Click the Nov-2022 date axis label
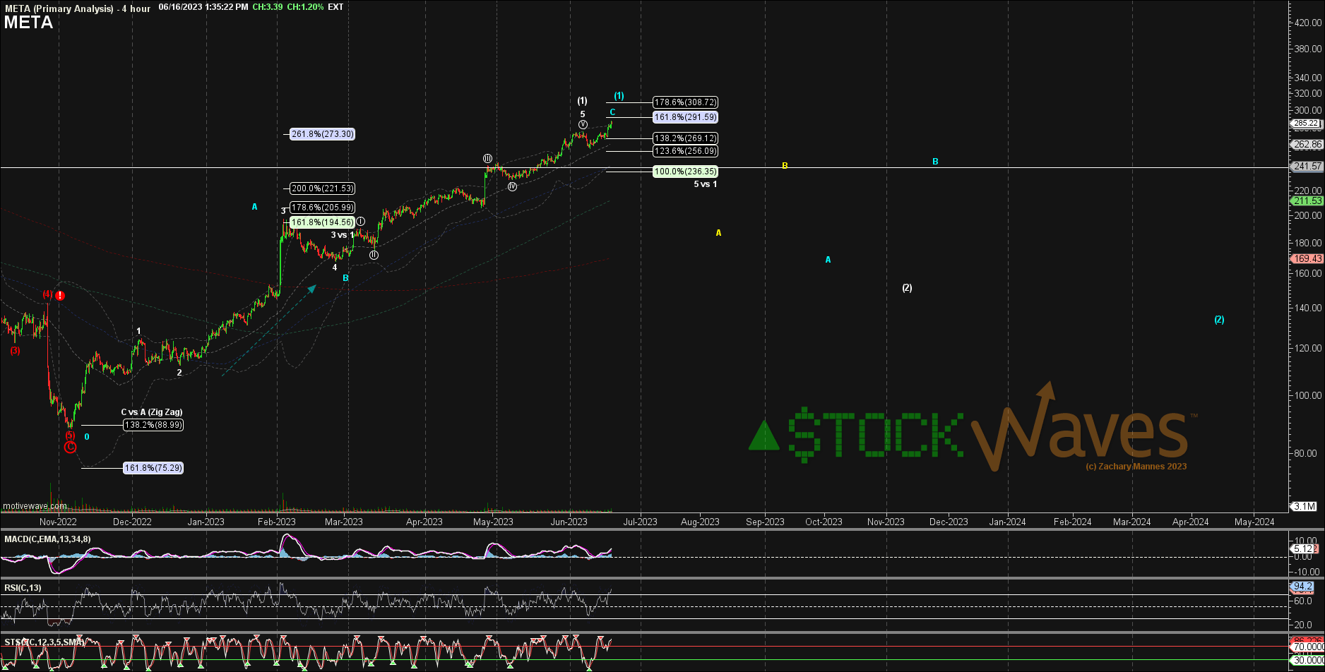 (x=58, y=522)
